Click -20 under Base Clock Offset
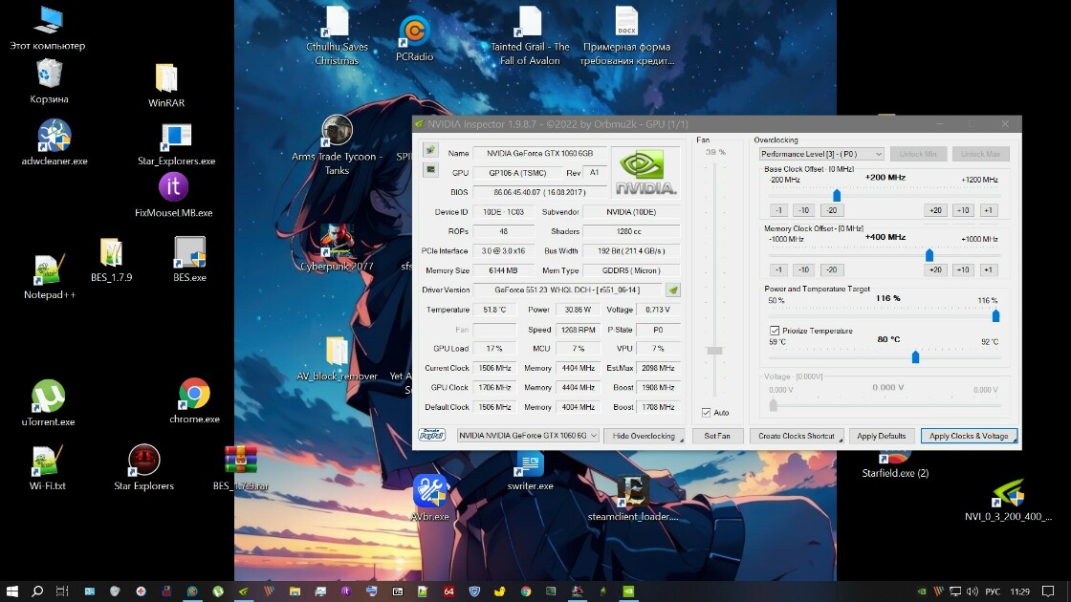This screenshot has width=1071, height=602. tap(831, 210)
